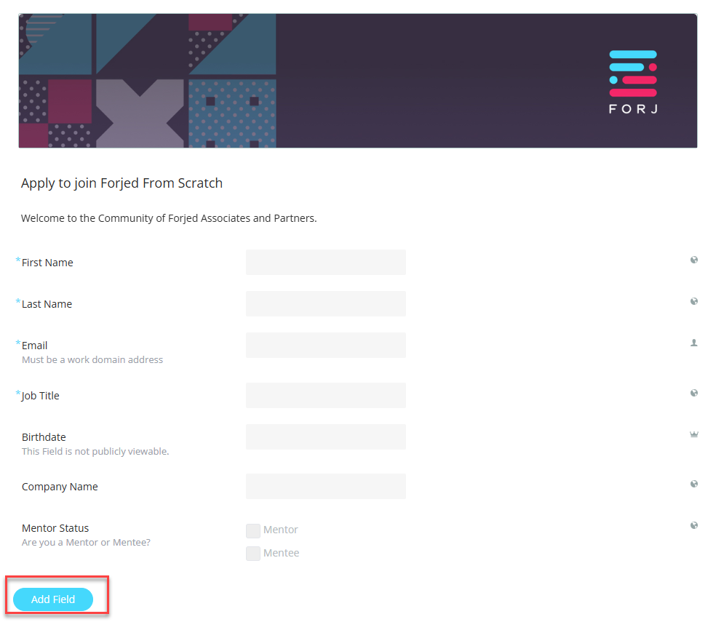The height and width of the screenshot is (622, 724).
Task: Click the person icon beside Email field
Action: click(693, 343)
